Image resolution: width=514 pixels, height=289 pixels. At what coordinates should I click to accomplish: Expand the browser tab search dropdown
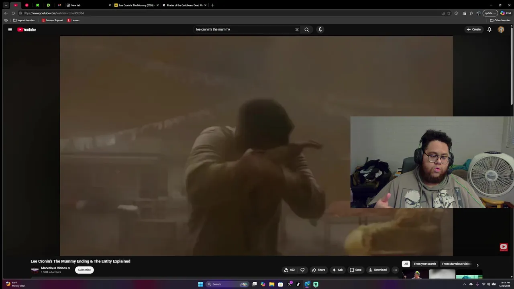click(6, 5)
